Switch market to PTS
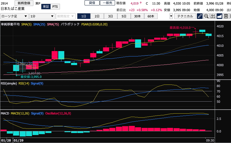 coord(55,6)
